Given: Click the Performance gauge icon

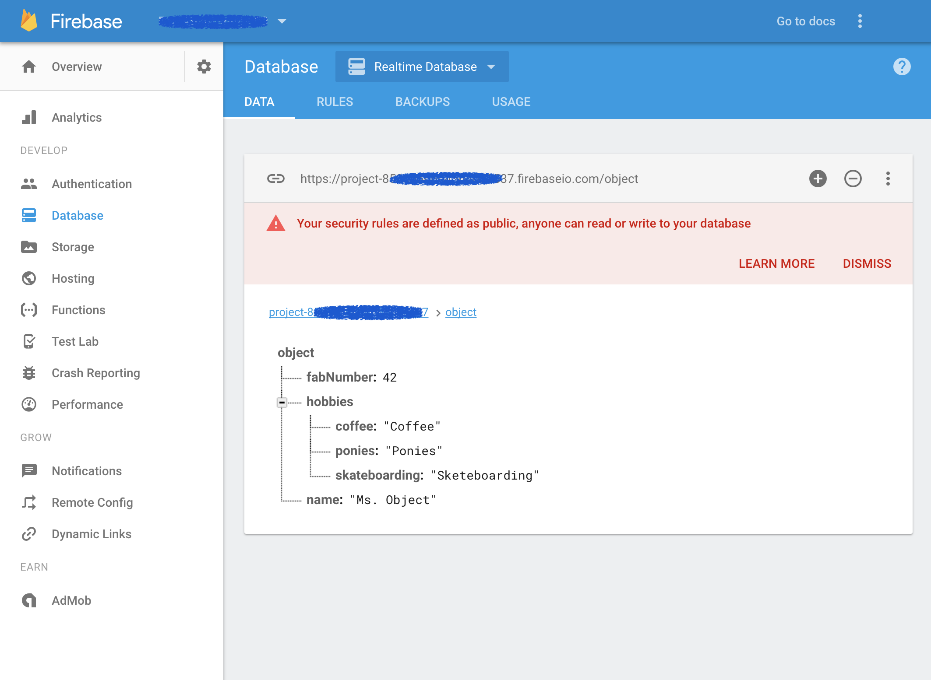Looking at the screenshot, I should [29, 404].
